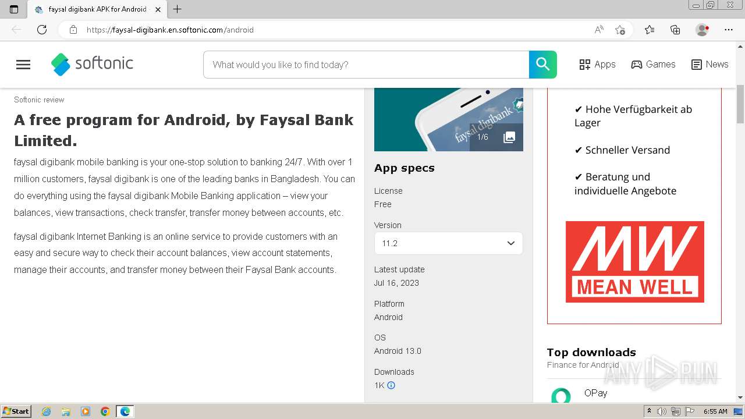Click the 'Top downloads' heading
745x419 pixels.
[x=591, y=352]
